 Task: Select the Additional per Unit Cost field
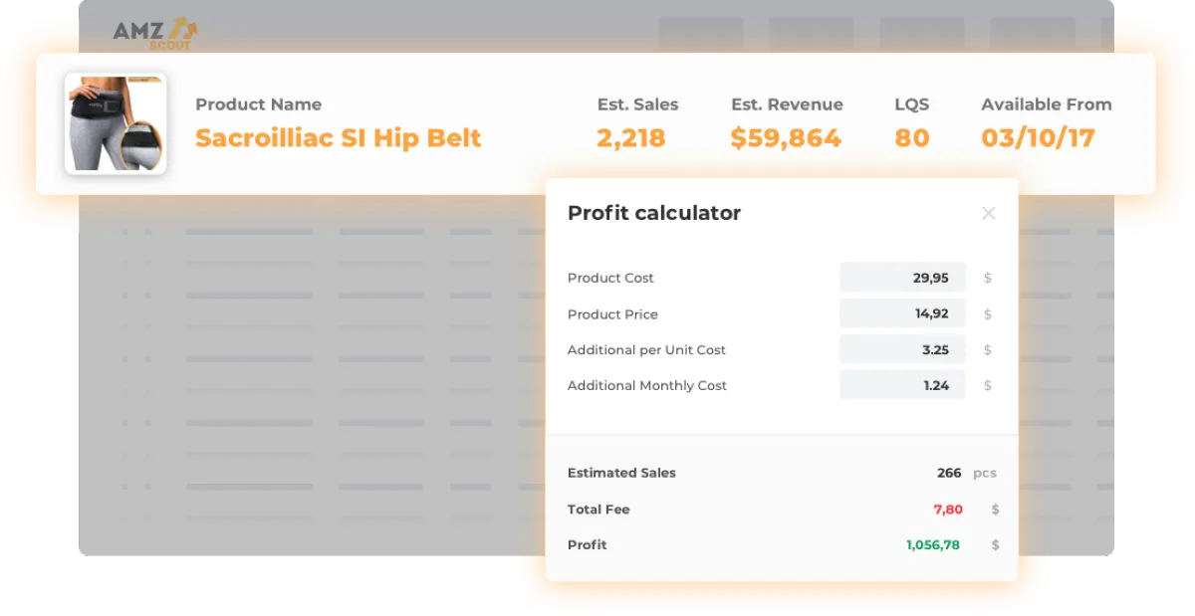(x=902, y=349)
